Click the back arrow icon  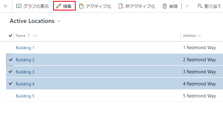click(x=6, y=6)
